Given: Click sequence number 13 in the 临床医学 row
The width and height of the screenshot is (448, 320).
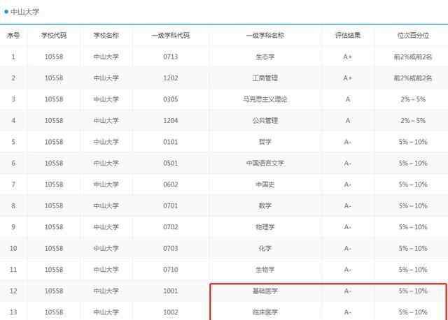Looking at the screenshot, I should pos(13,312).
